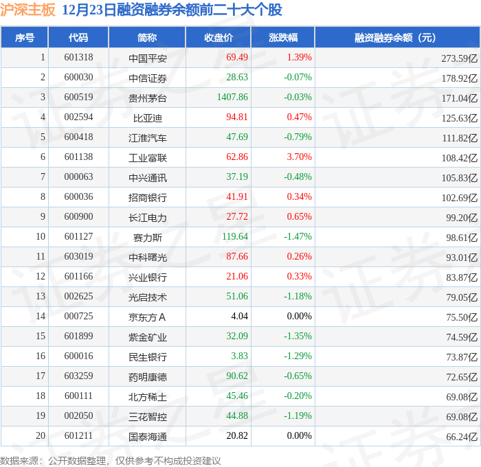This screenshot has width=481, height=467.
Task: Select stock code 600900
Action: (78, 217)
